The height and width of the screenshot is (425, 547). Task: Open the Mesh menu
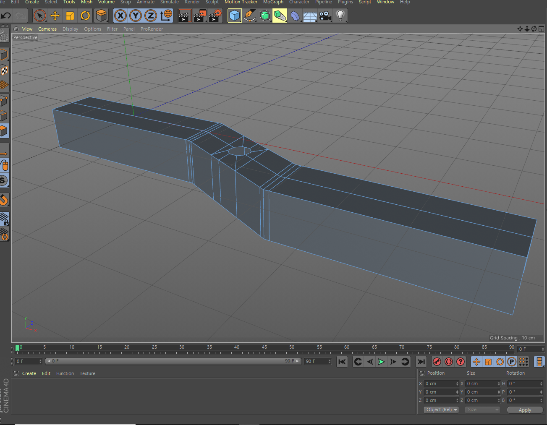(x=86, y=2)
